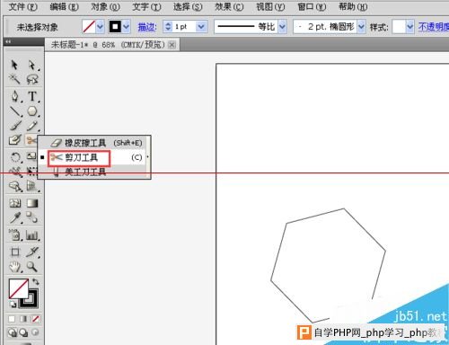The image size is (449, 345).
Task: Pick the Eyedropper tool
Action: click(15, 217)
